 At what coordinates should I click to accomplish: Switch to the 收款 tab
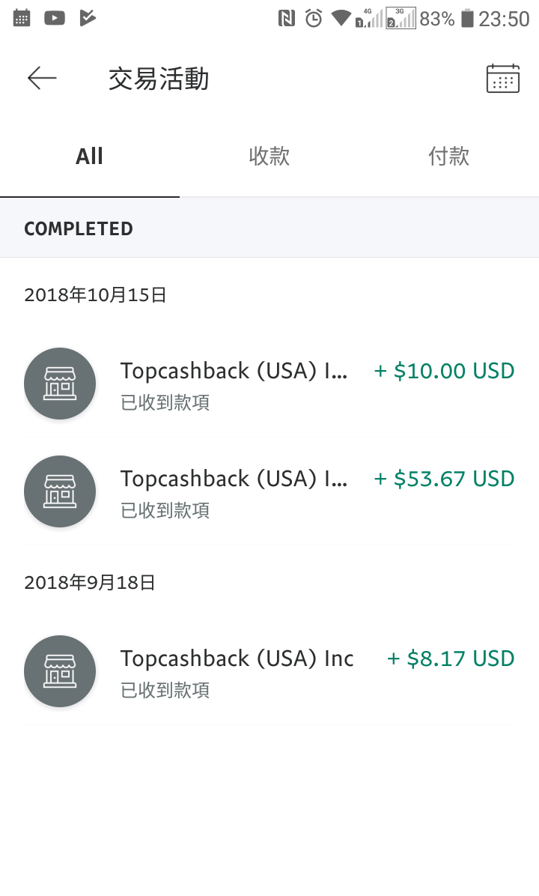click(269, 157)
